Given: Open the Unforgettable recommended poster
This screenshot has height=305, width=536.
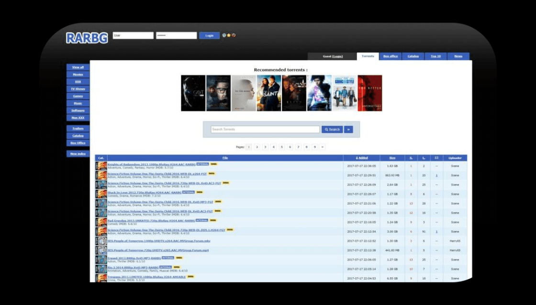Looking at the screenshot, I should pos(370,93).
